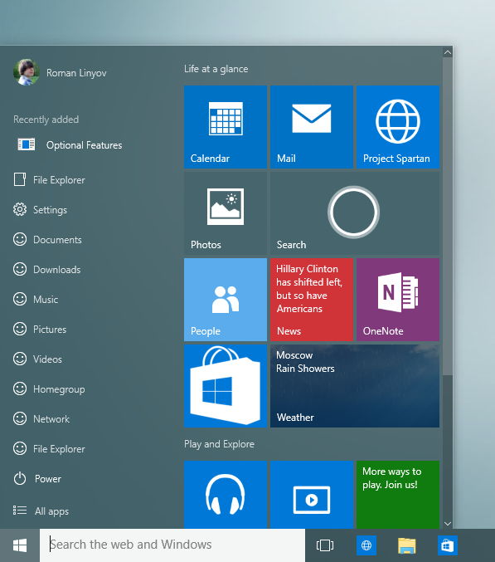The image size is (495, 562).
Task: Read the Hillary Clinton News tile
Action: coord(312,300)
